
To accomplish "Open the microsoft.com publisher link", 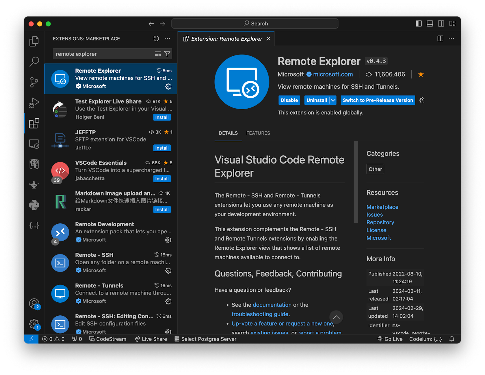I will click(x=333, y=74).
